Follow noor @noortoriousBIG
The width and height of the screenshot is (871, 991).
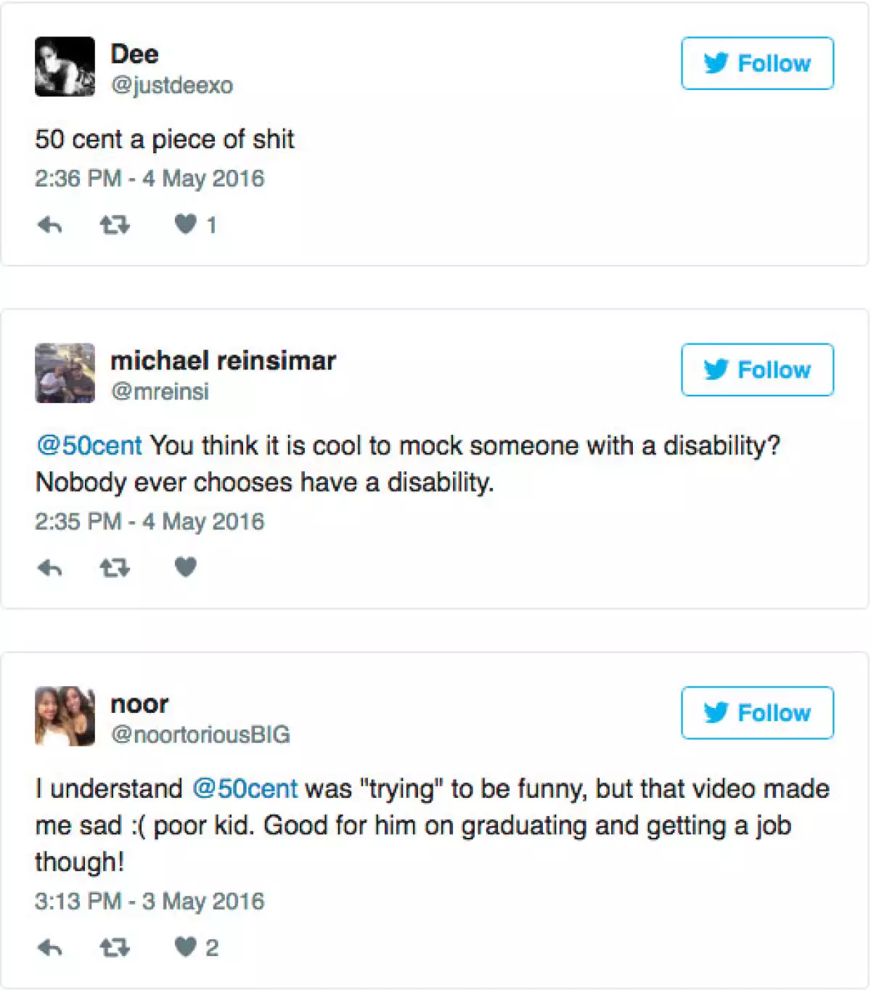(x=757, y=713)
